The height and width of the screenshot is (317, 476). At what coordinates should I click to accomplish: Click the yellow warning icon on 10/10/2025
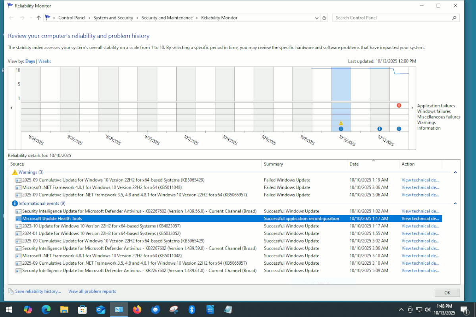(341, 123)
